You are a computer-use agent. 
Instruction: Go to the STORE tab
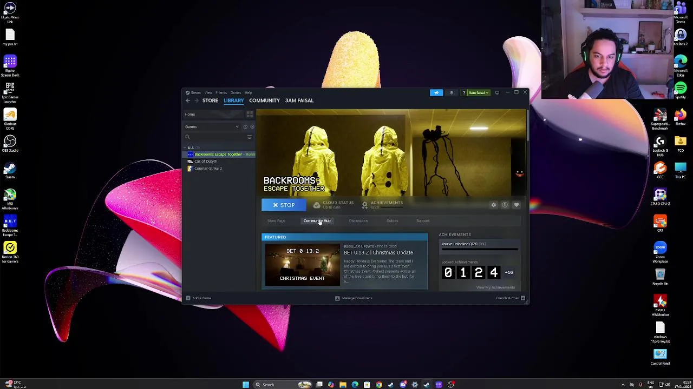[210, 100]
